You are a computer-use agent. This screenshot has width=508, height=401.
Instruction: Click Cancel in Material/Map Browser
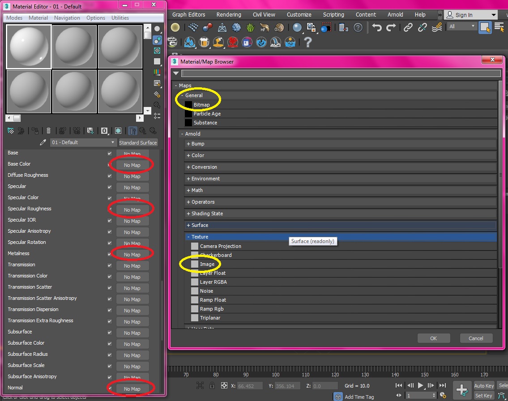(x=476, y=338)
